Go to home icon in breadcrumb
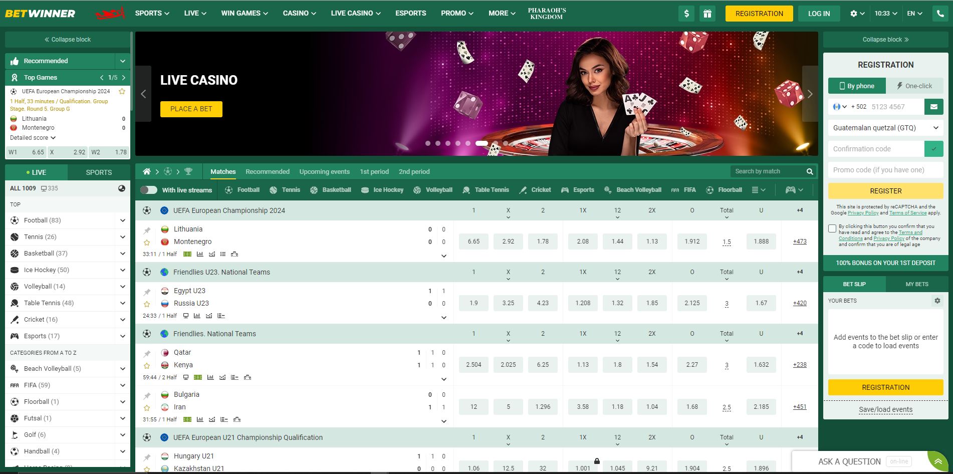This screenshot has height=474, width=953. pos(147,171)
